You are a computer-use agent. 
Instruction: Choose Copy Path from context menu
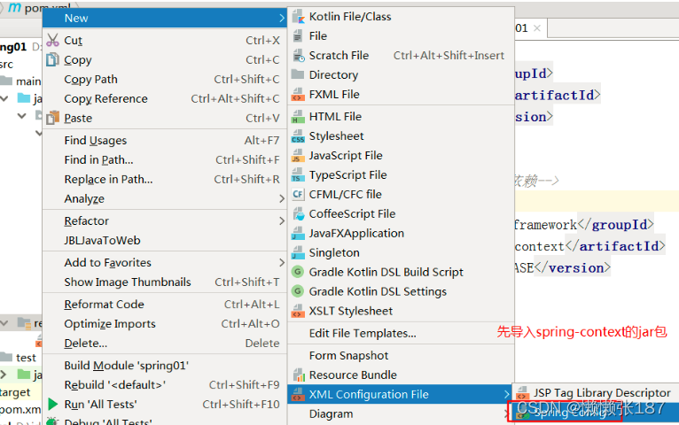pos(165,79)
